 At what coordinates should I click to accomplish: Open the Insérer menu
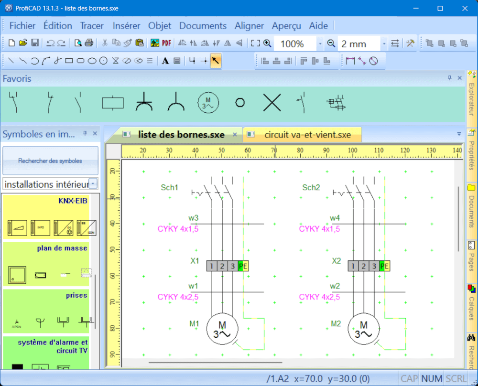tap(126, 26)
